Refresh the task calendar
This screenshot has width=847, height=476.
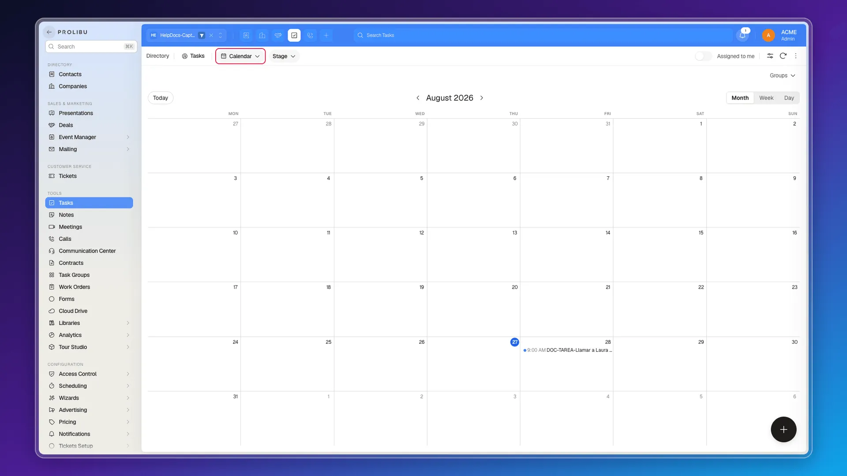tap(783, 56)
